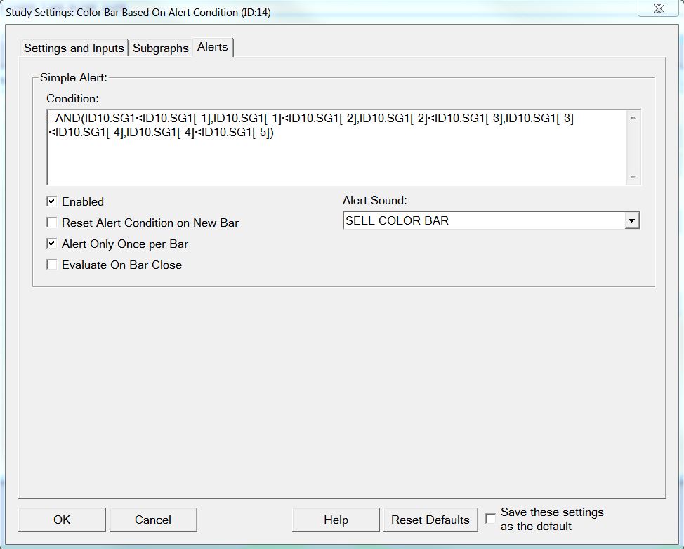Enable Reset Alert Condition on New Bar
Image resolution: width=684 pixels, height=549 pixels.
[52, 223]
